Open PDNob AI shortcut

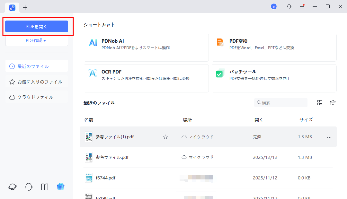[146, 48]
